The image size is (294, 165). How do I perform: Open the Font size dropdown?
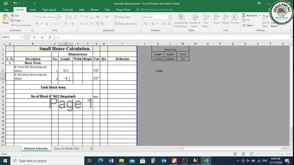point(66,17)
